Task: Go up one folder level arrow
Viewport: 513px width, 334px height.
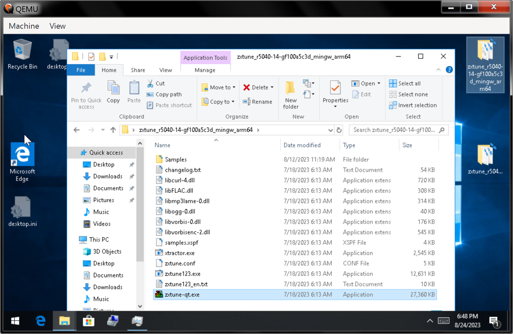Action: (x=113, y=130)
